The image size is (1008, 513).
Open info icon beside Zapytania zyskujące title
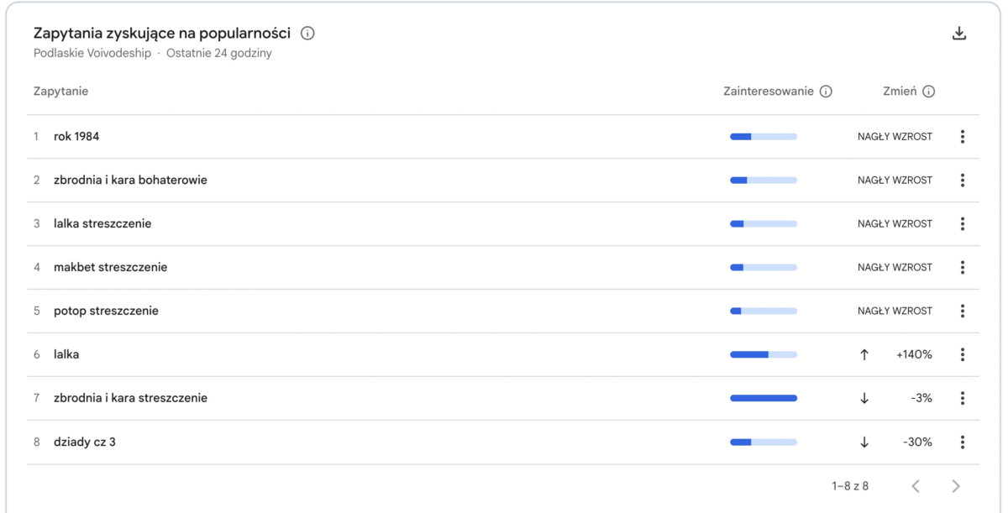click(307, 34)
